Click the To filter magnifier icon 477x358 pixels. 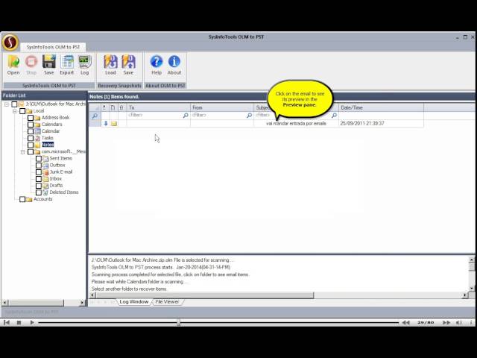pos(186,116)
